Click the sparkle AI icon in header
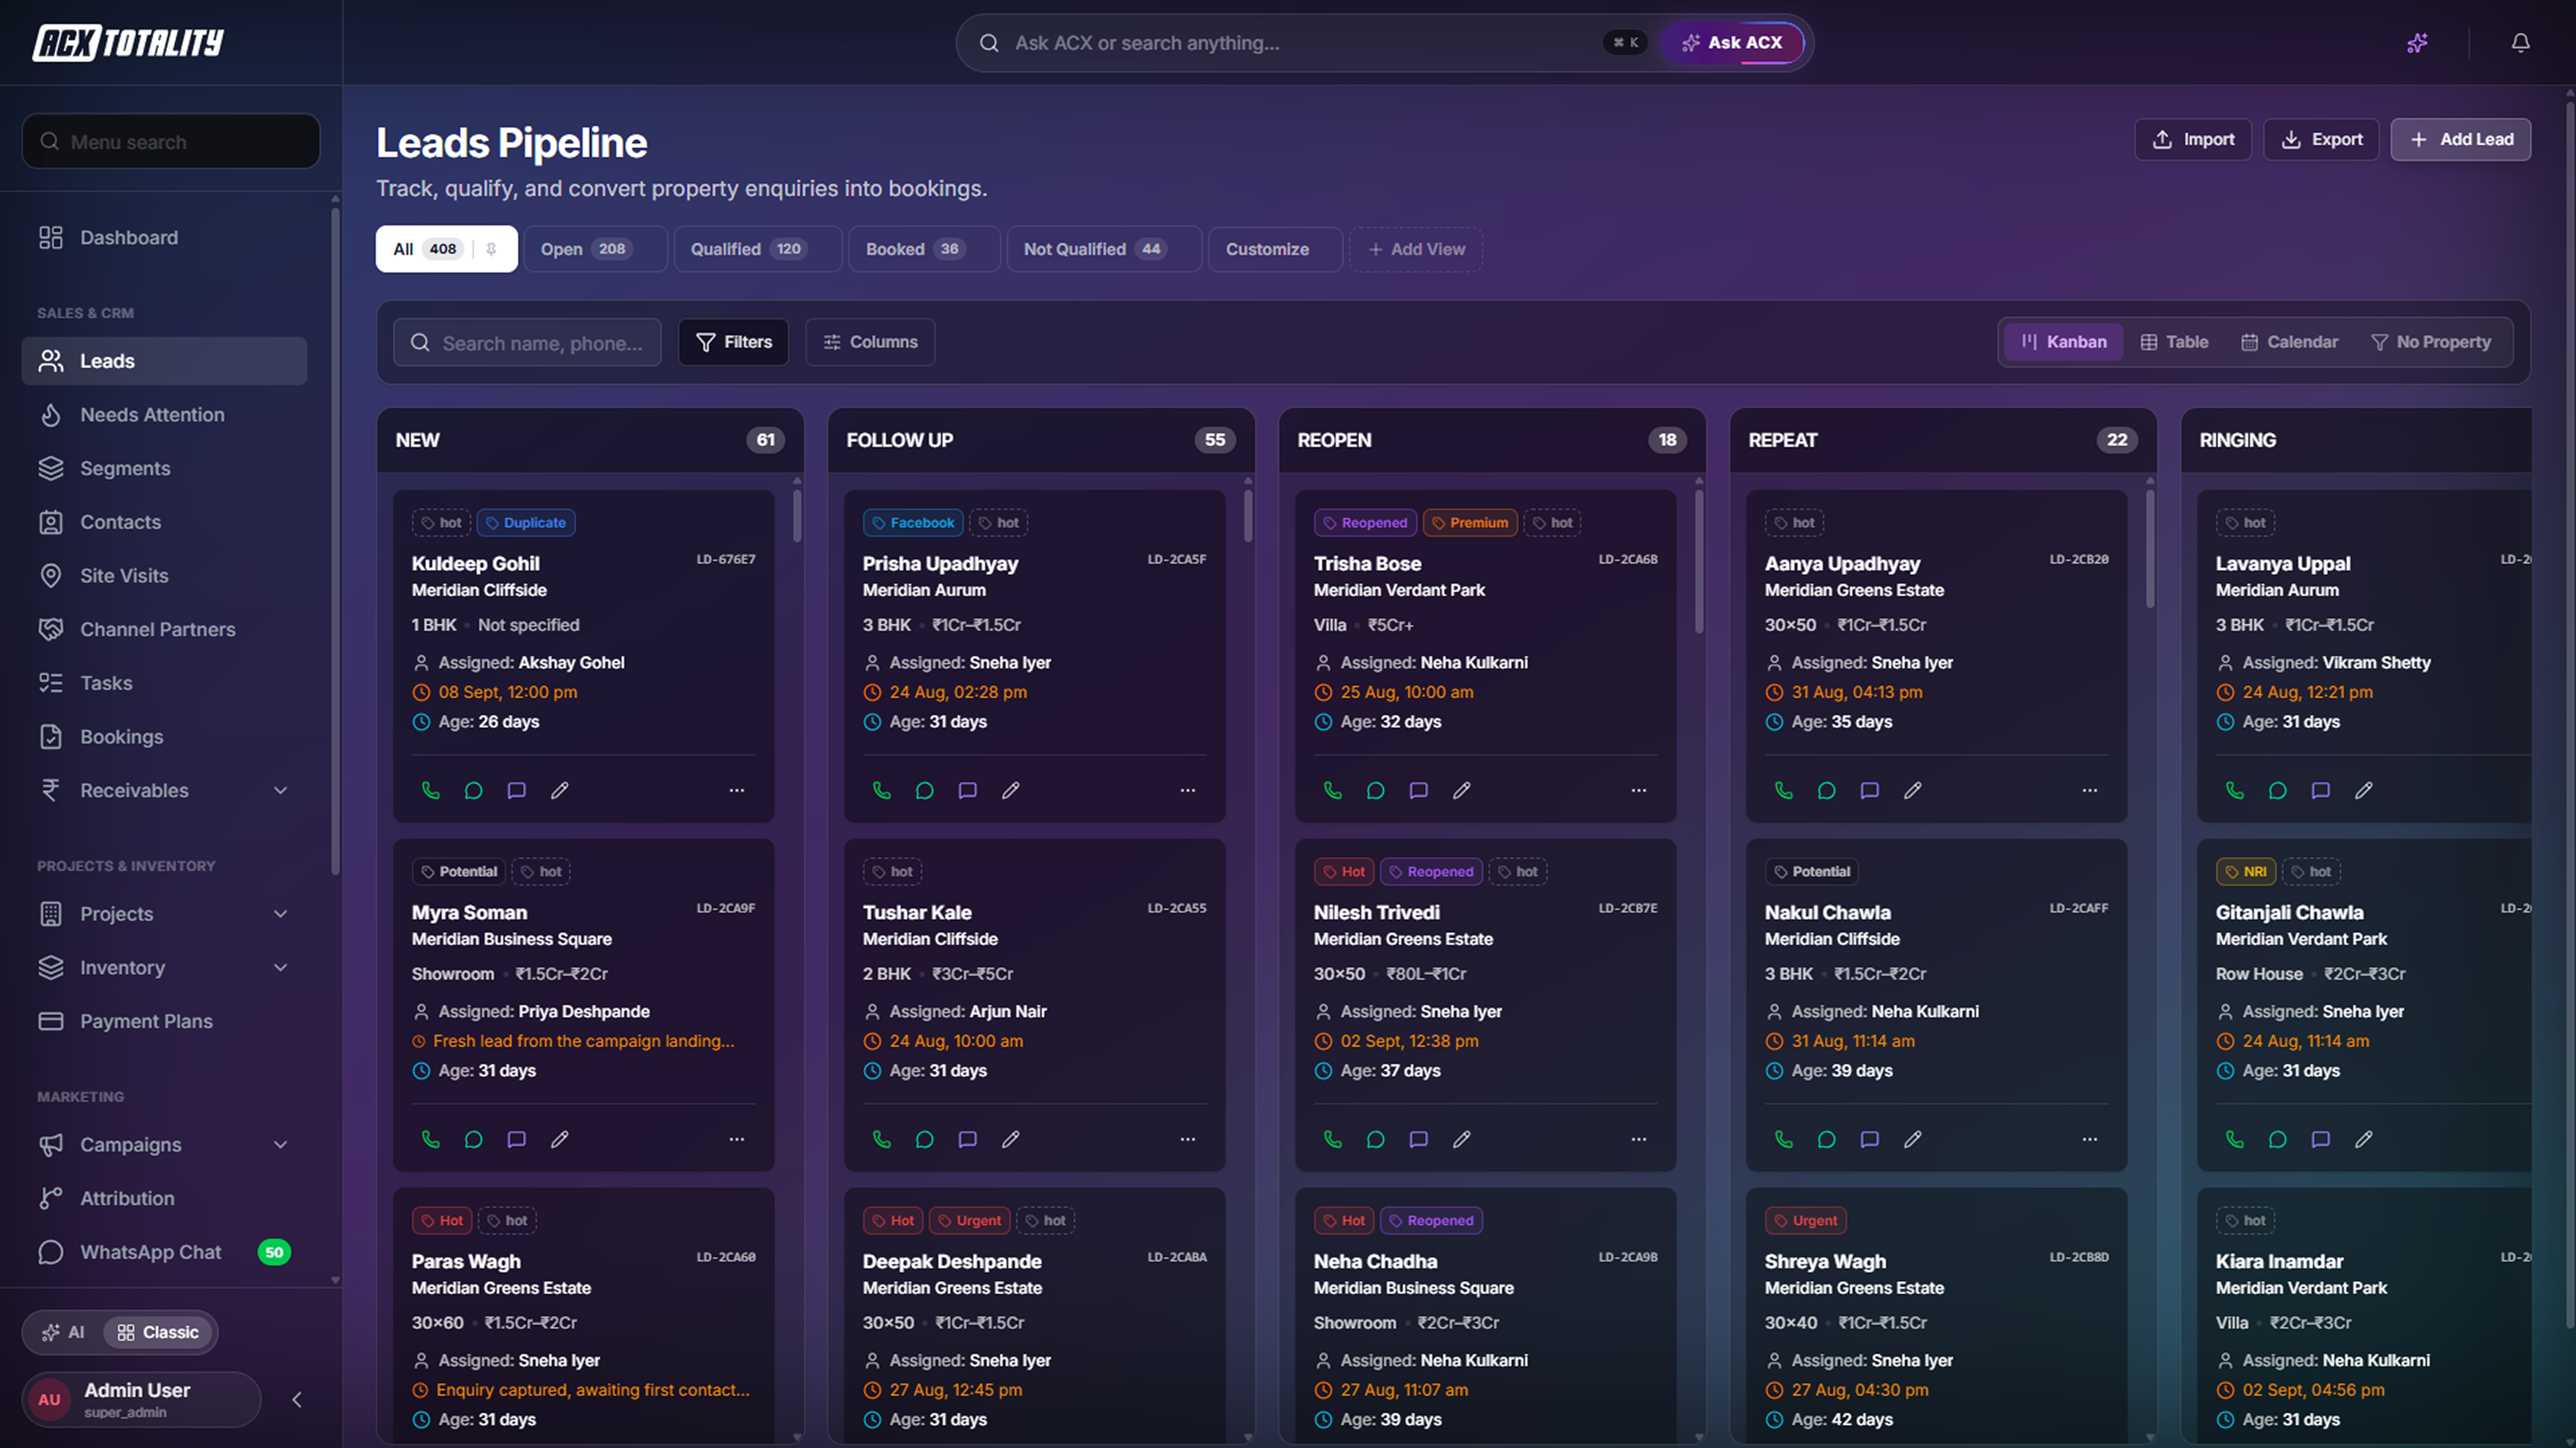 click(2417, 43)
